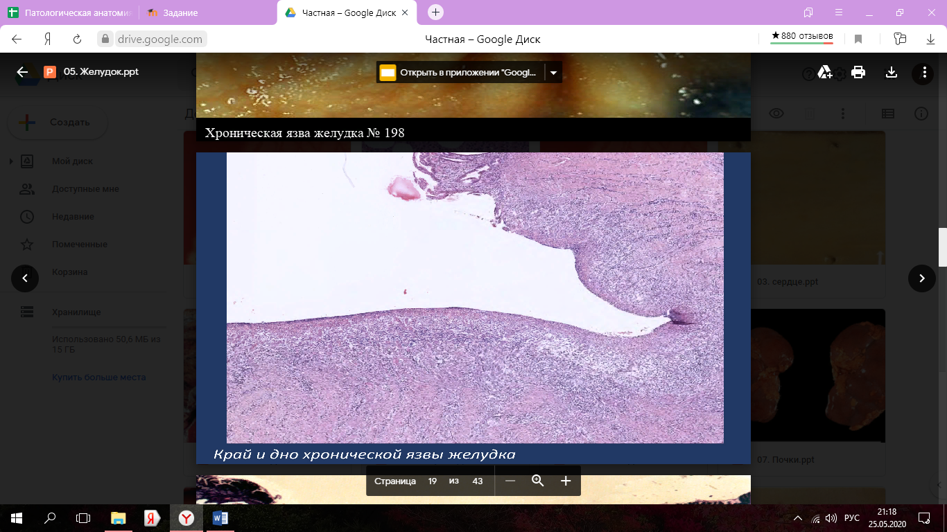
Task: Open the browser tab manager icon
Action: [808, 12]
